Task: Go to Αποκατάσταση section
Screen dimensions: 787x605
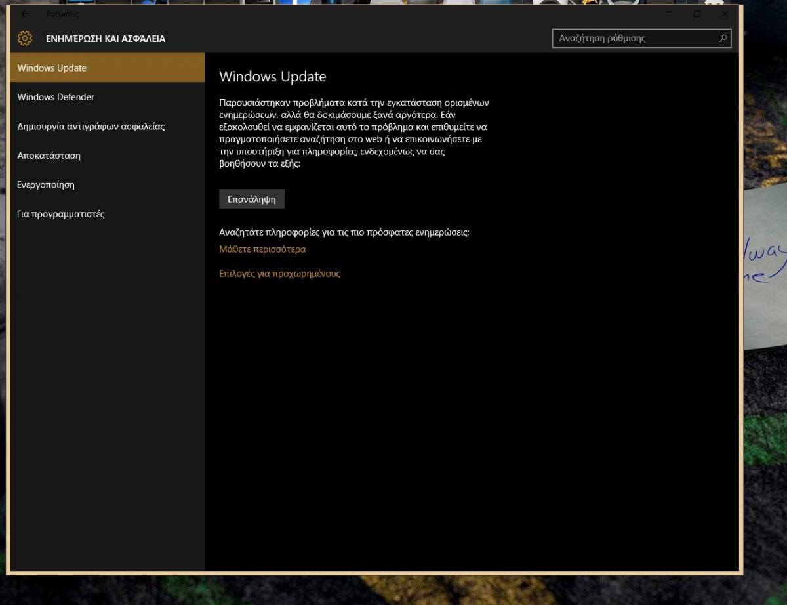Action: point(108,156)
